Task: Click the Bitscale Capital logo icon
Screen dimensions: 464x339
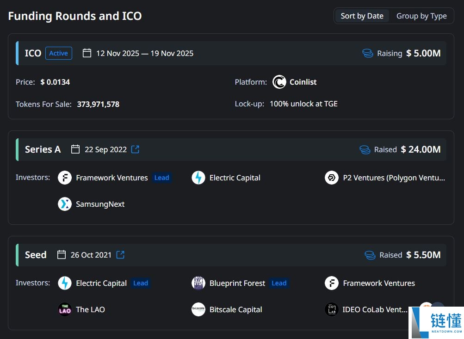Action: pos(198,309)
